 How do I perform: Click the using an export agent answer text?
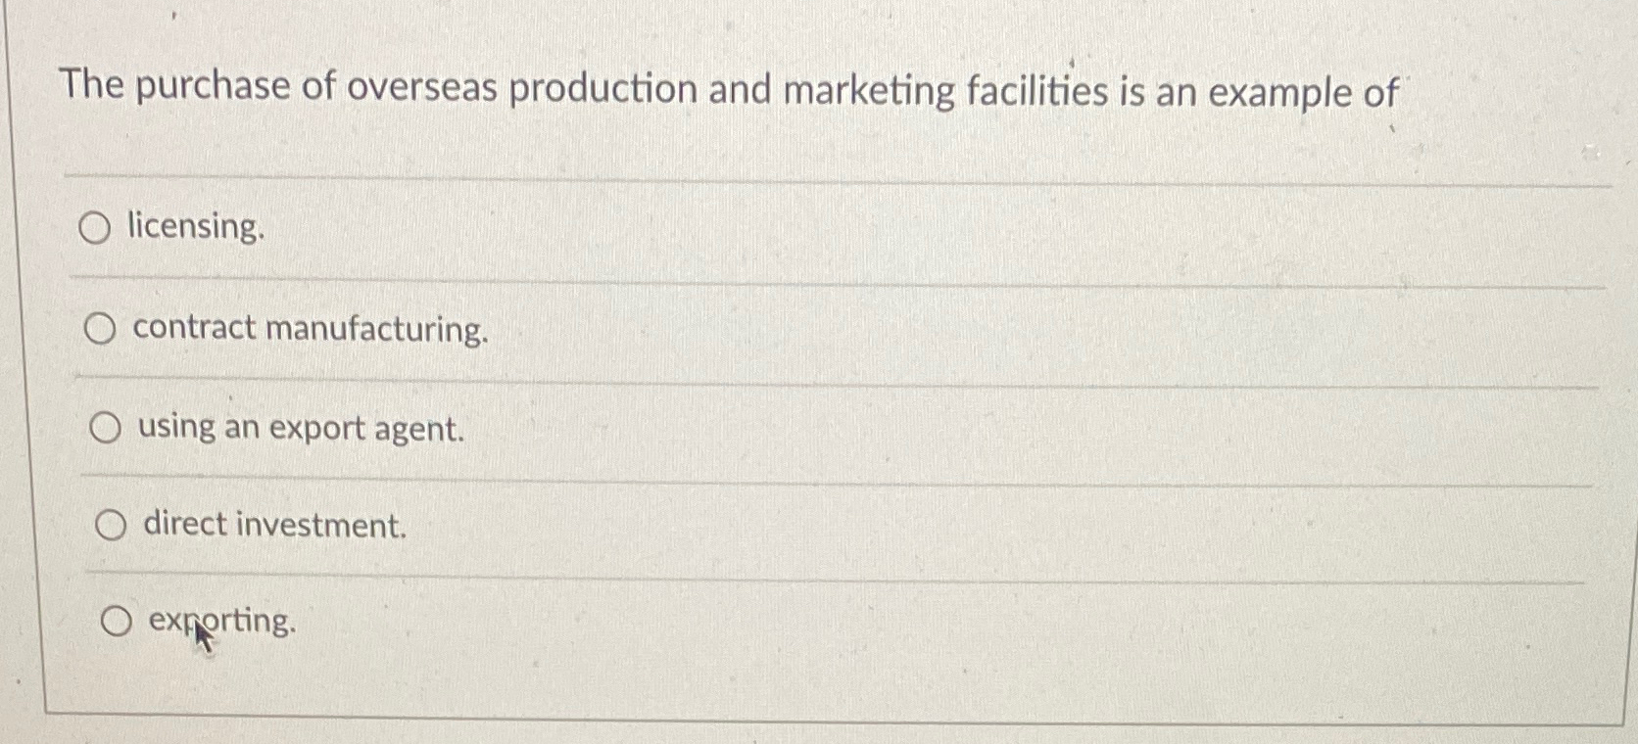point(300,428)
